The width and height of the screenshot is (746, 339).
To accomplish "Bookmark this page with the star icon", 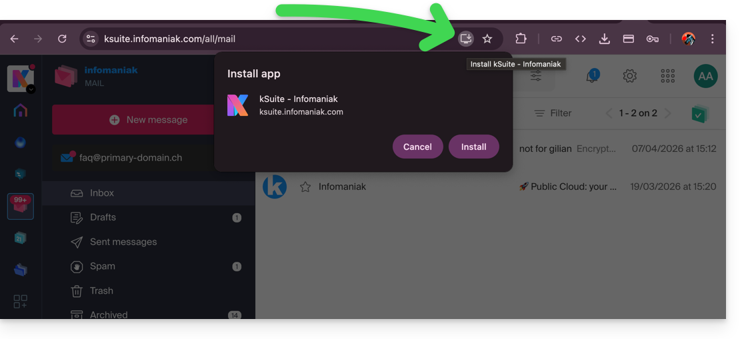I will pyautogui.click(x=487, y=39).
